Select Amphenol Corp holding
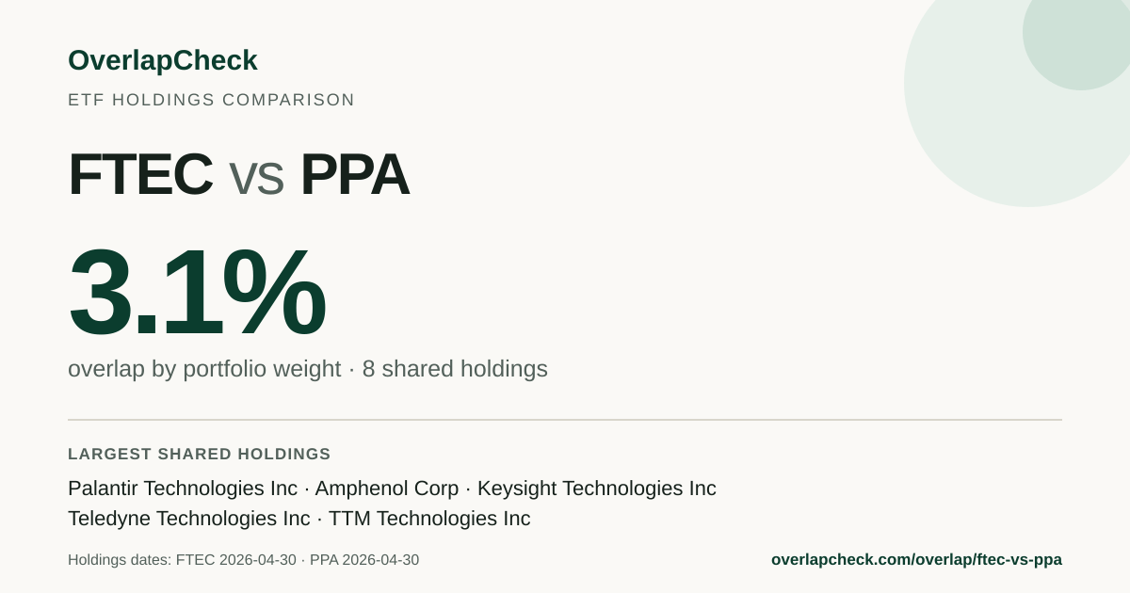The image size is (1130, 593). click(x=387, y=489)
